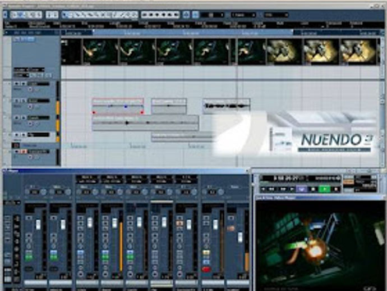The width and height of the screenshot is (387, 291).
Task: Click the Autoscroll icon left of Snap icon
Action: [186, 15]
